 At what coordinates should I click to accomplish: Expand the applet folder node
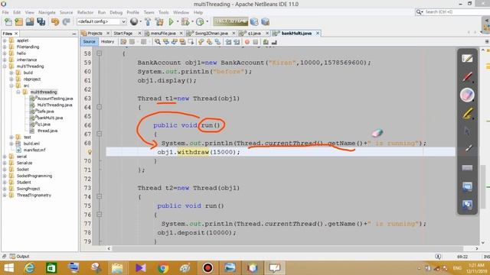tap(5, 40)
